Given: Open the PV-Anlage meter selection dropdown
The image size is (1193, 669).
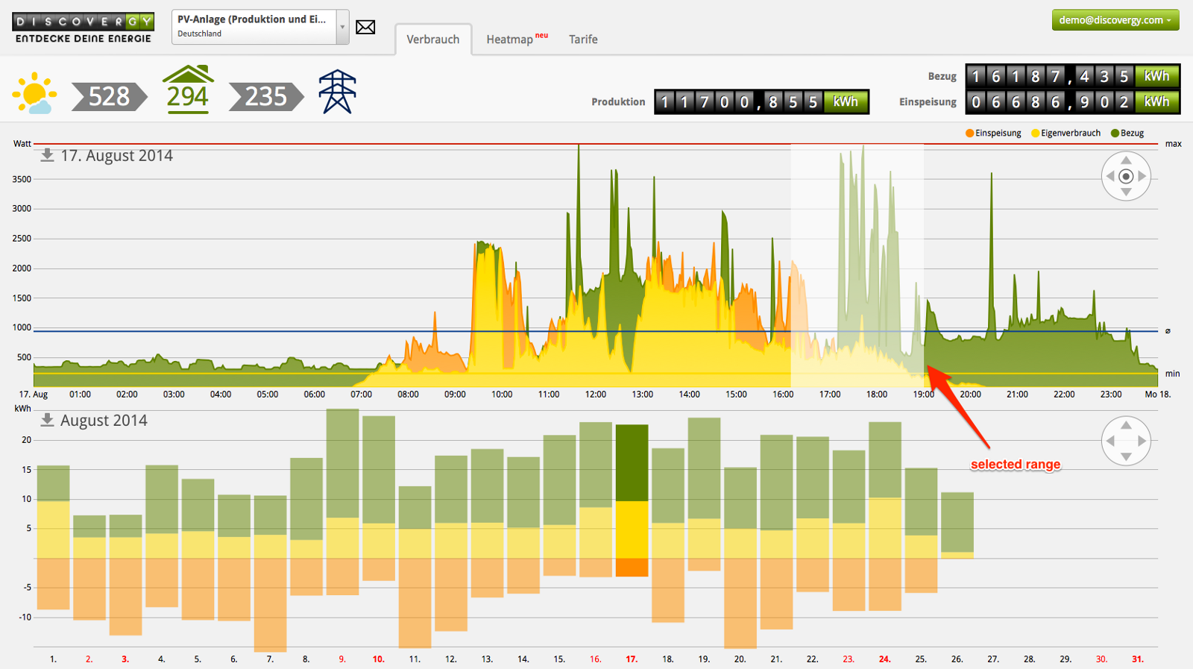Looking at the screenshot, I should click(342, 27).
